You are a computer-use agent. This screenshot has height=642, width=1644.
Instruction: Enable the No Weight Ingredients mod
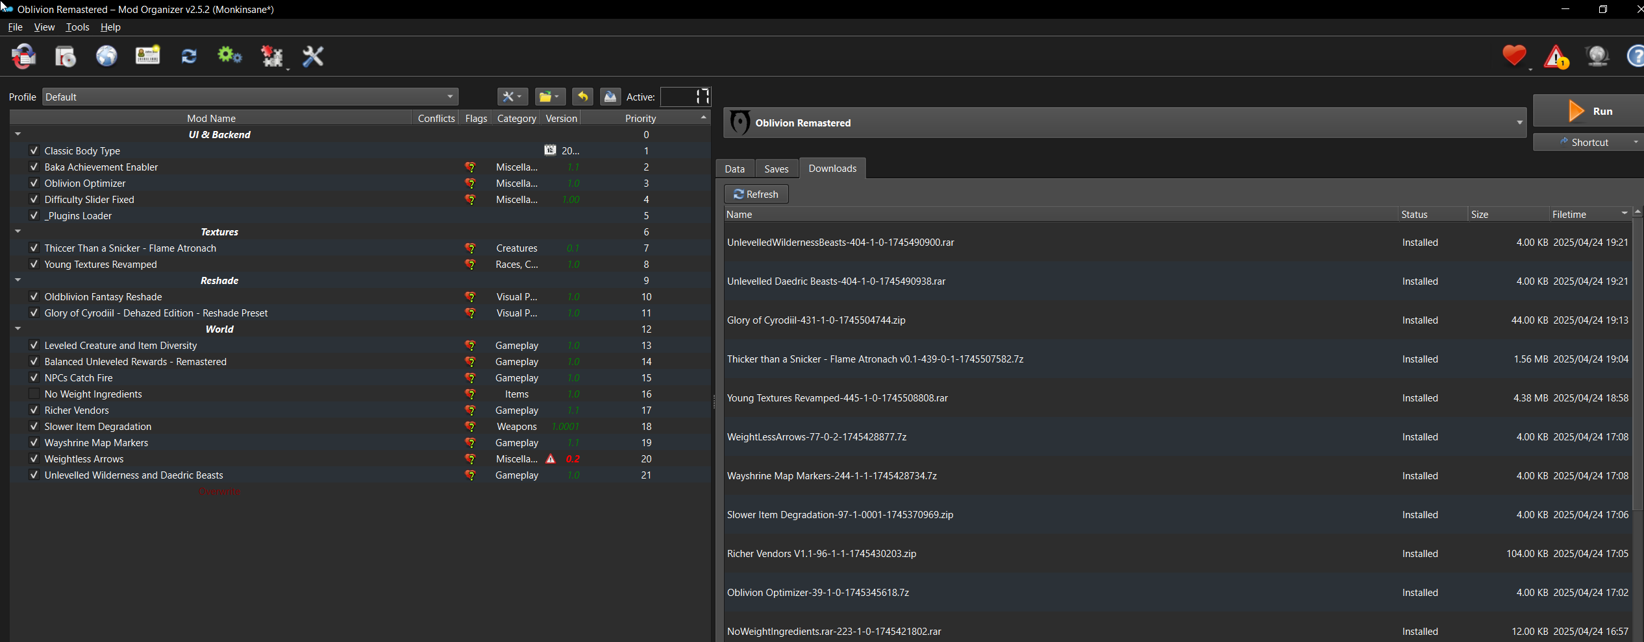pos(34,394)
